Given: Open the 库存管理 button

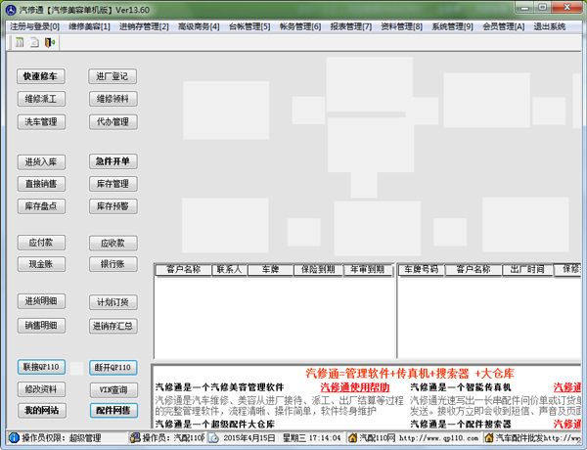Looking at the screenshot, I should pyautogui.click(x=113, y=184).
